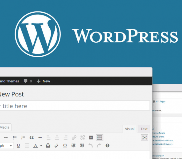Open editor keyboard shortcuts help
The height and width of the screenshot is (159, 182).
tap(108, 145)
